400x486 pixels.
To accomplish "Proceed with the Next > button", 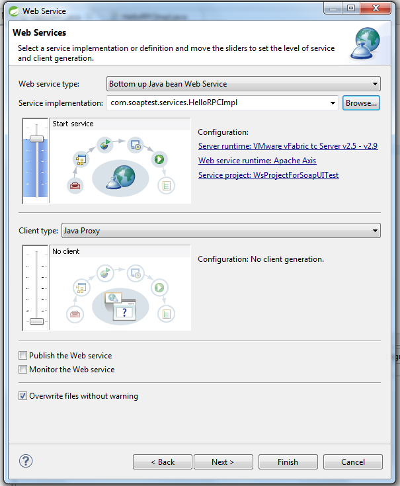I will pos(223,462).
